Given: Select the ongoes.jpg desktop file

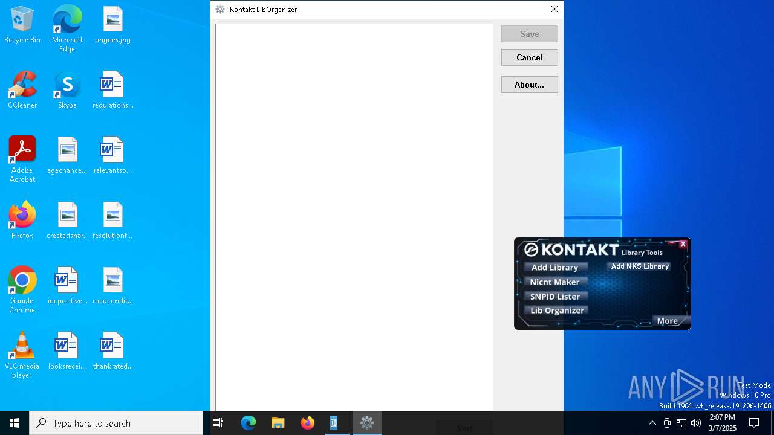Looking at the screenshot, I should pos(112,25).
